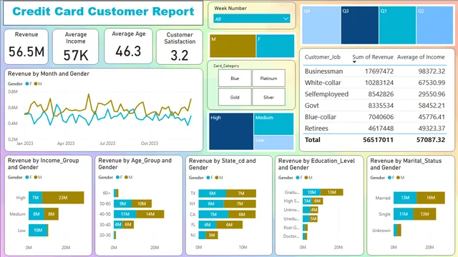Image resolution: width=458 pixels, height=257 pixels.
Task: Select the Businessman row in job table
Action: coord(375,71)
